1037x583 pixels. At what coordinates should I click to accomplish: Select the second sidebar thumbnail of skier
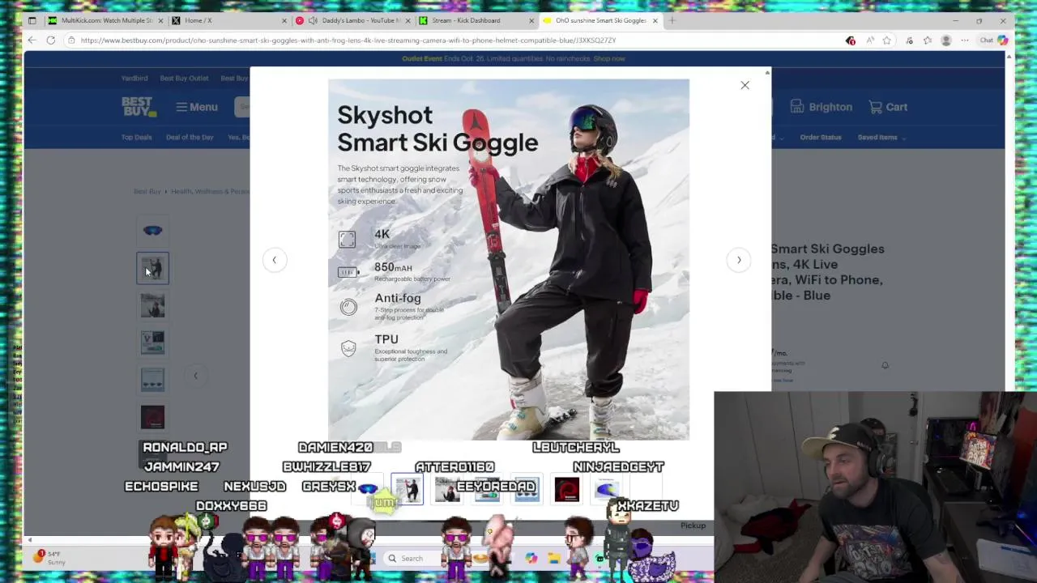tap(152, 268)
